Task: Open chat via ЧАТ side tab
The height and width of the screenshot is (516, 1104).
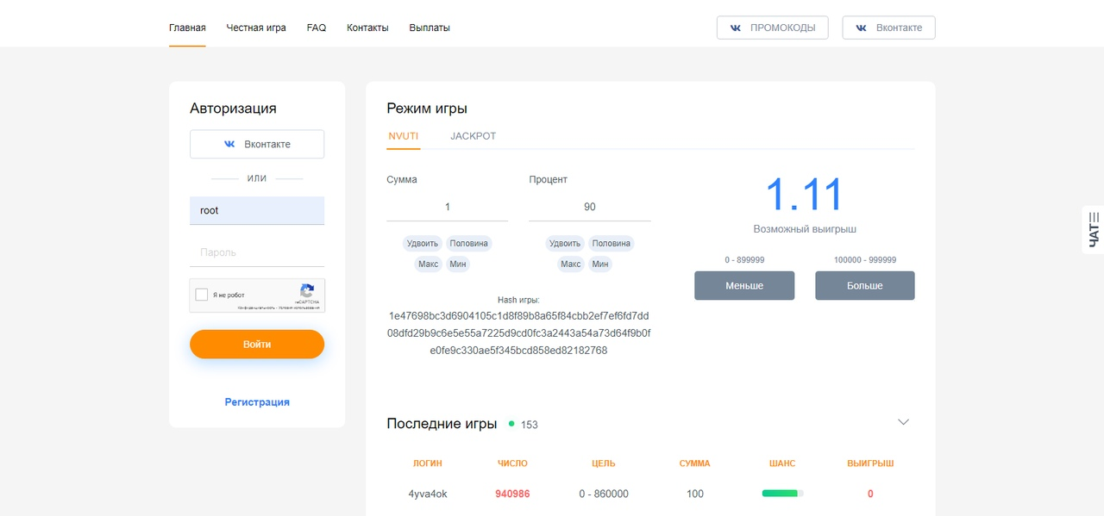Action: (x=1093, y=230)
